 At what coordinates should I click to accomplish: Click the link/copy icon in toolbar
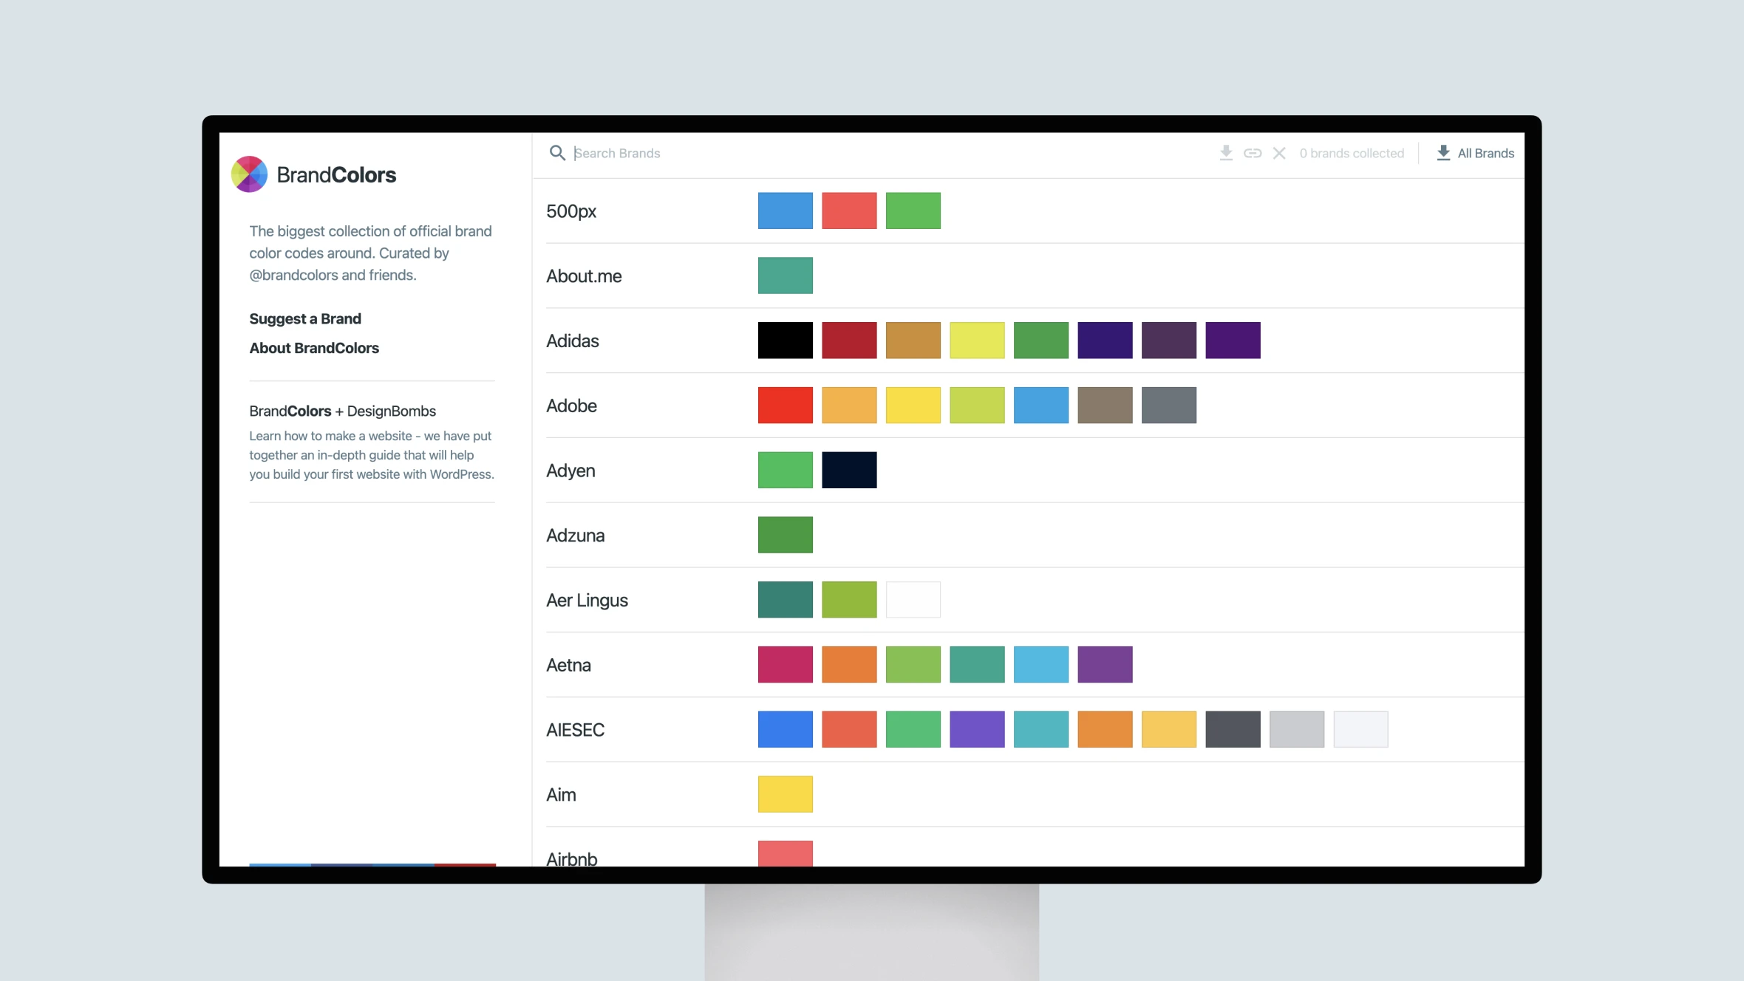1253,154
